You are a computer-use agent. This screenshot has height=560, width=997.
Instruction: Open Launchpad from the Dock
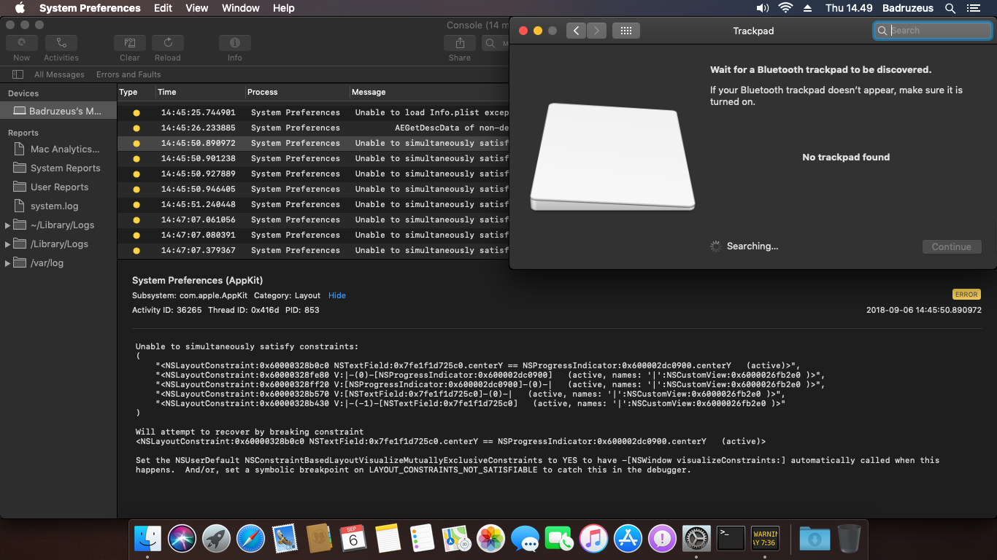pos(216,539)
